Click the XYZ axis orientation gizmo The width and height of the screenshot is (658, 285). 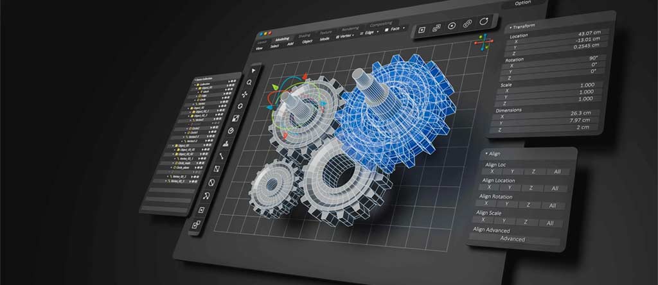483,44
